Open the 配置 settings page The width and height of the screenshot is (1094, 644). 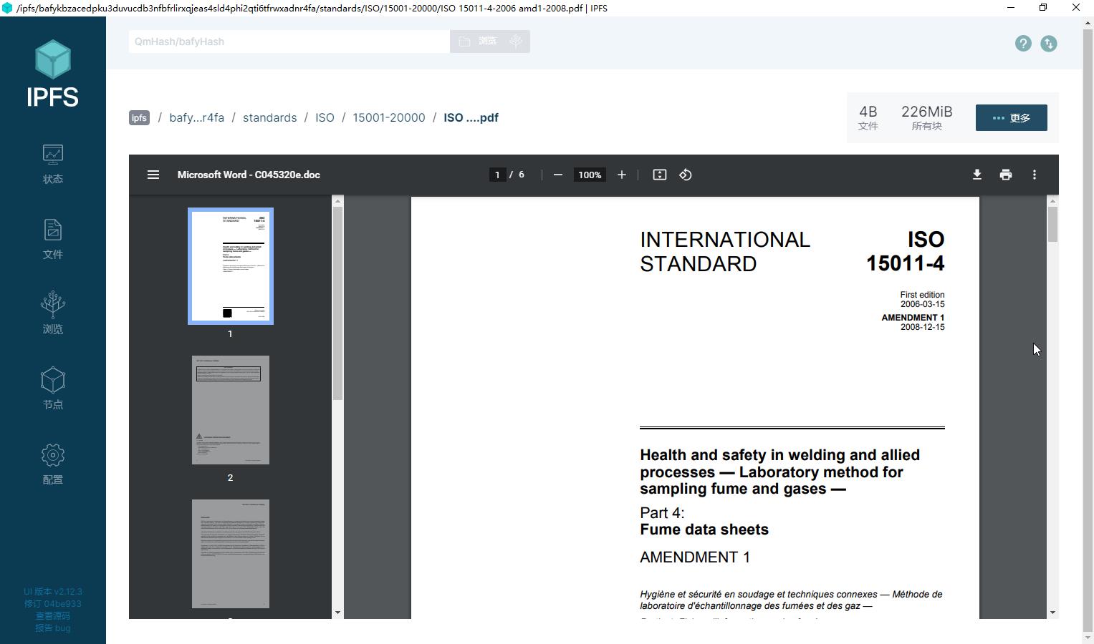pos(53,464)
